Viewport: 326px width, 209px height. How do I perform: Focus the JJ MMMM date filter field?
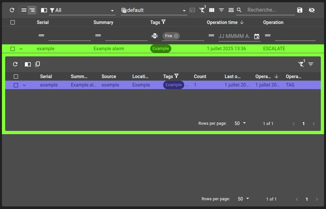pos(234,36)
